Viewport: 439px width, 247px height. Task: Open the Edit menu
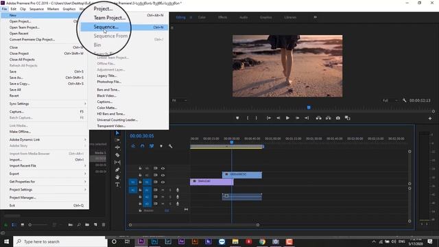(13, 9)
